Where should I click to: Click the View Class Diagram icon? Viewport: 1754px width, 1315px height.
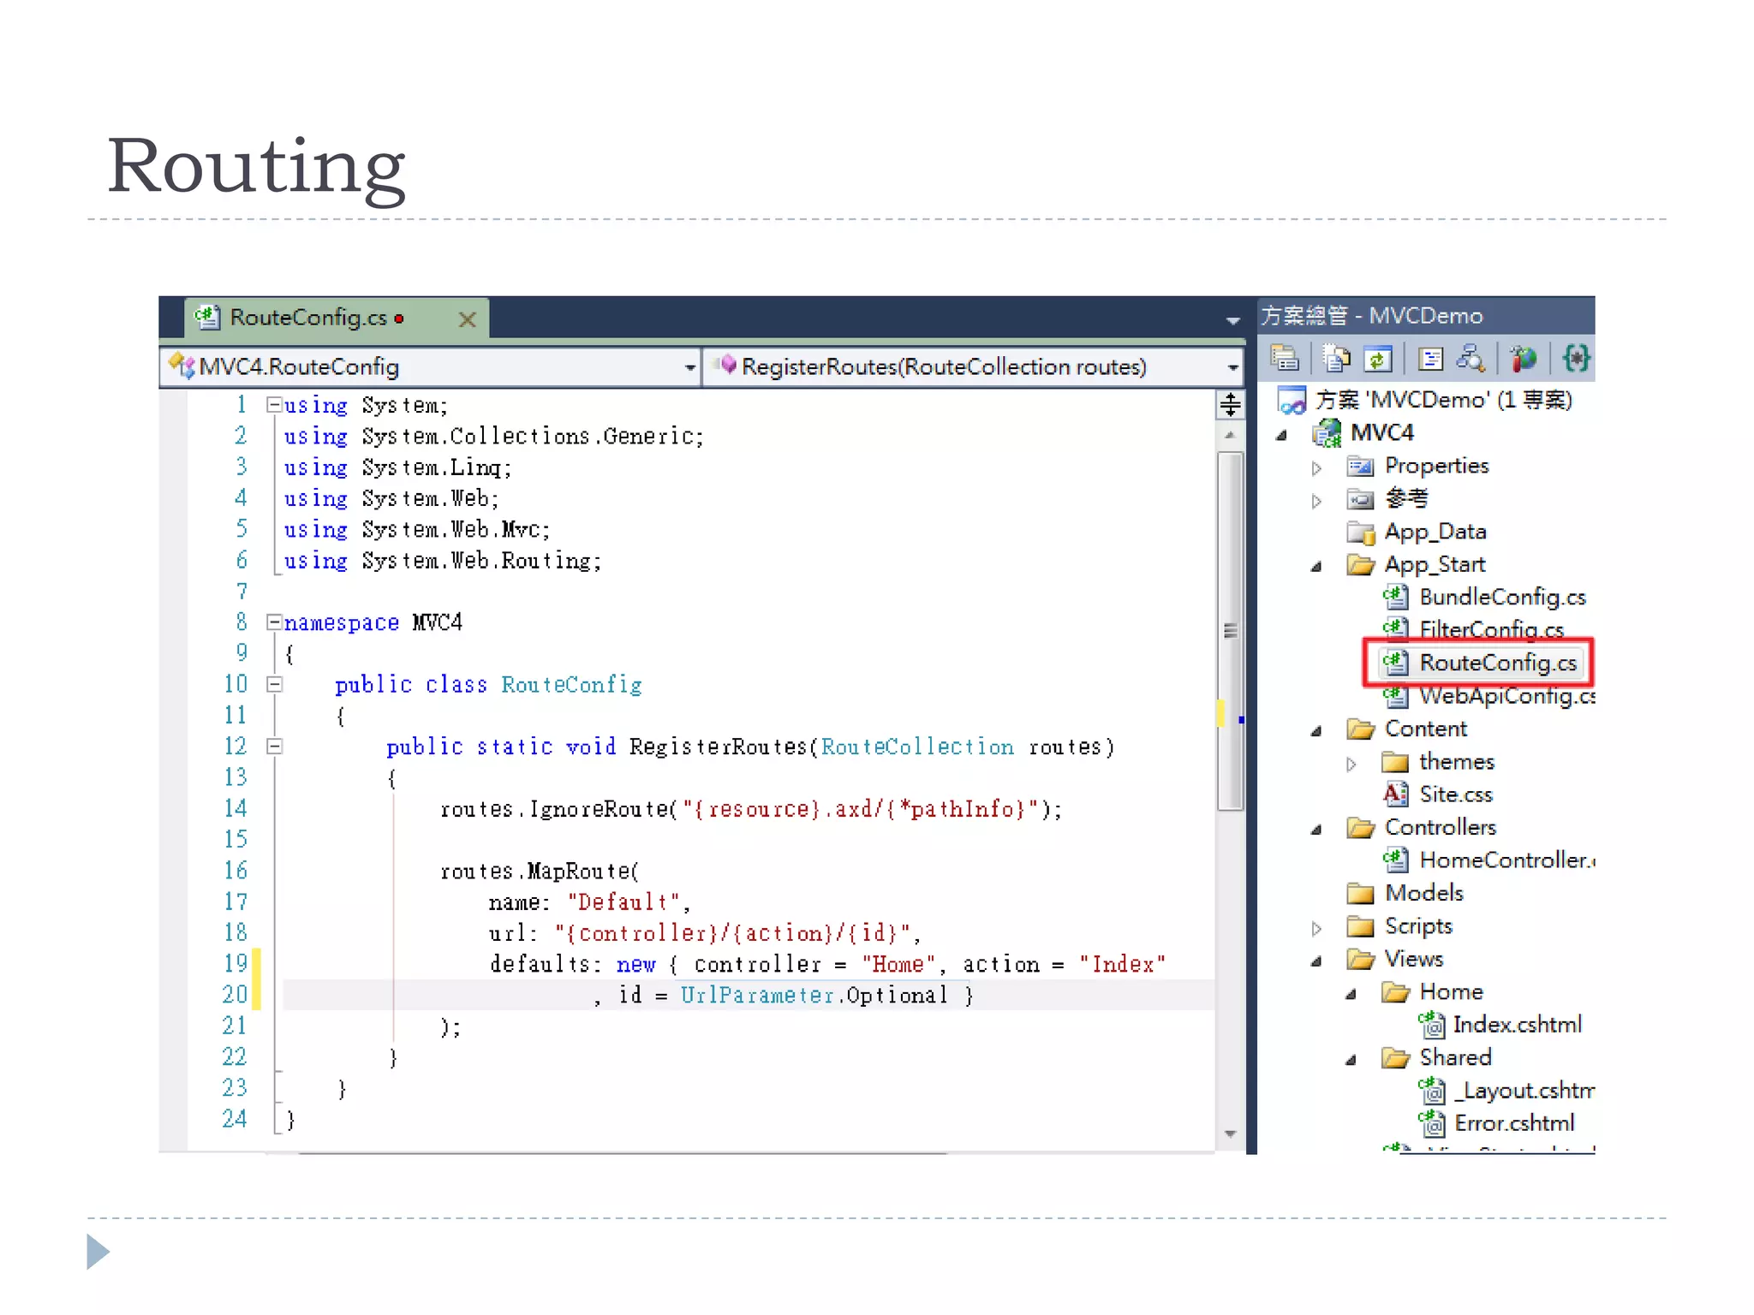pyautogui.click(x=1471, y=358)
